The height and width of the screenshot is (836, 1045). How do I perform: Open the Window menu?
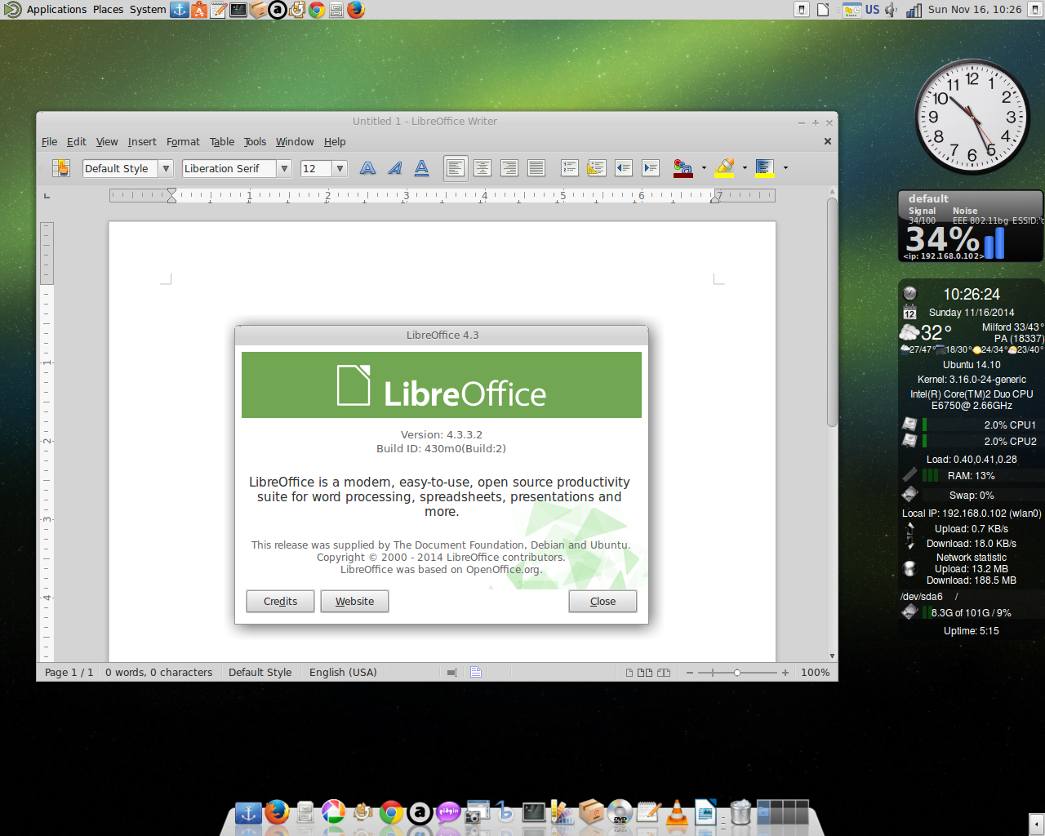(x=295, y=142)
